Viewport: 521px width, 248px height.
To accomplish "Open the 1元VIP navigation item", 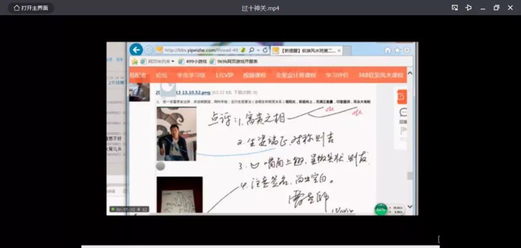I will click(224, 75).
